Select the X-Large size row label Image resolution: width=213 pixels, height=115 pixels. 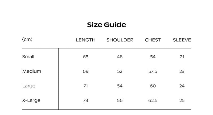31,100
